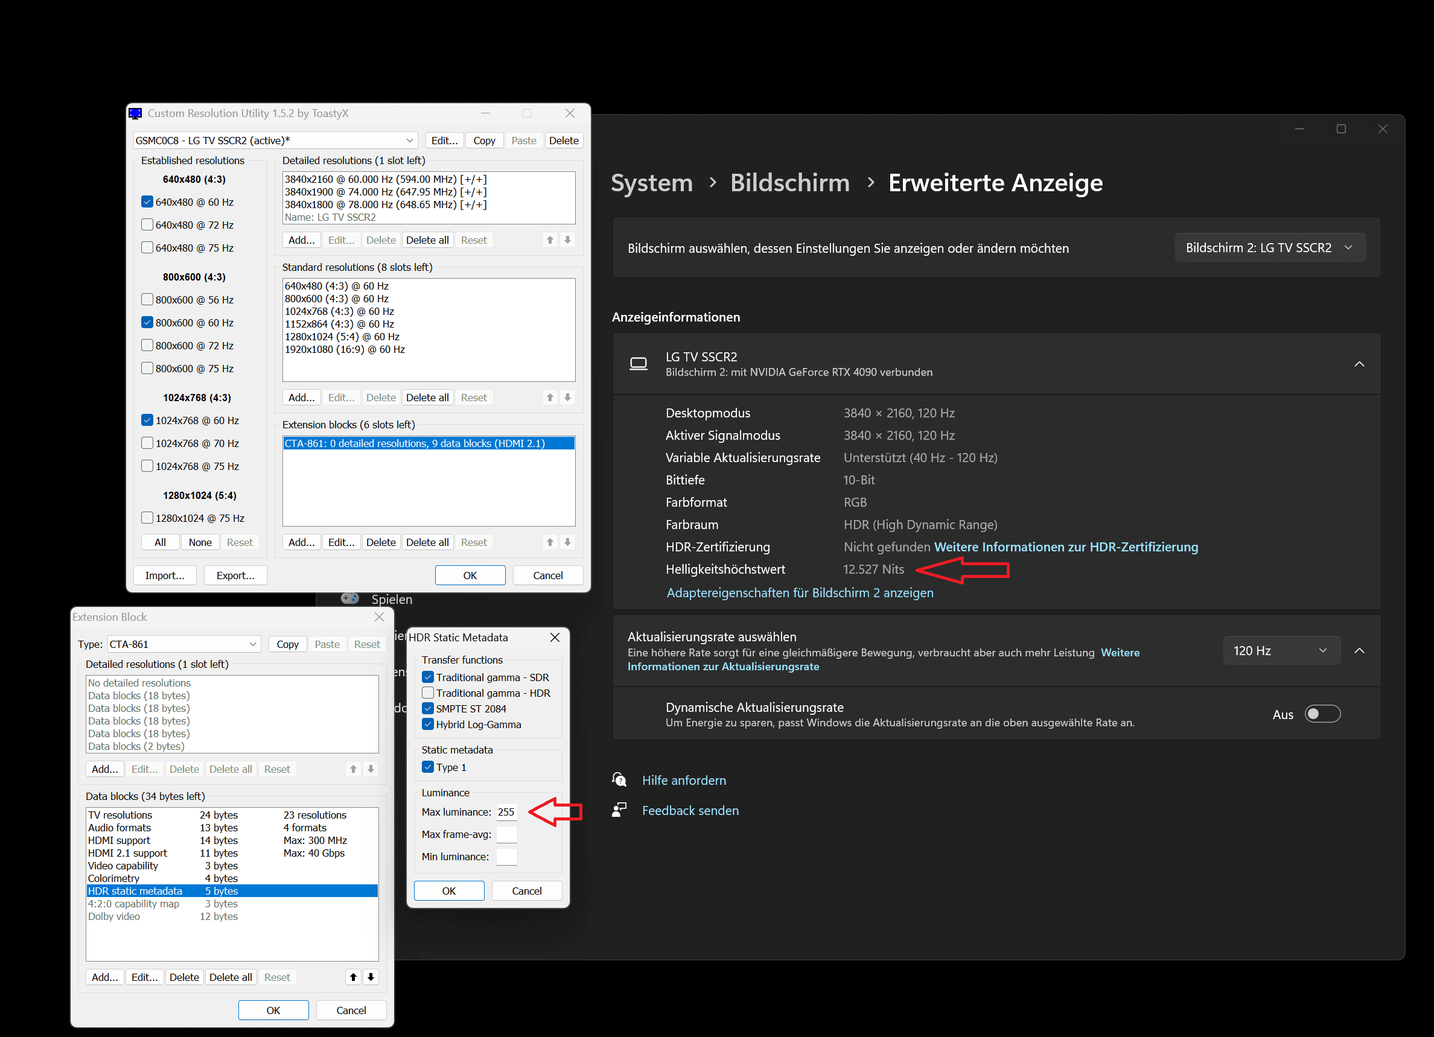The width and height of the screenshot is (1434, 1037).
Task: Uncheck 640x480 @ 60 Hz
Action: pos(147,202)
